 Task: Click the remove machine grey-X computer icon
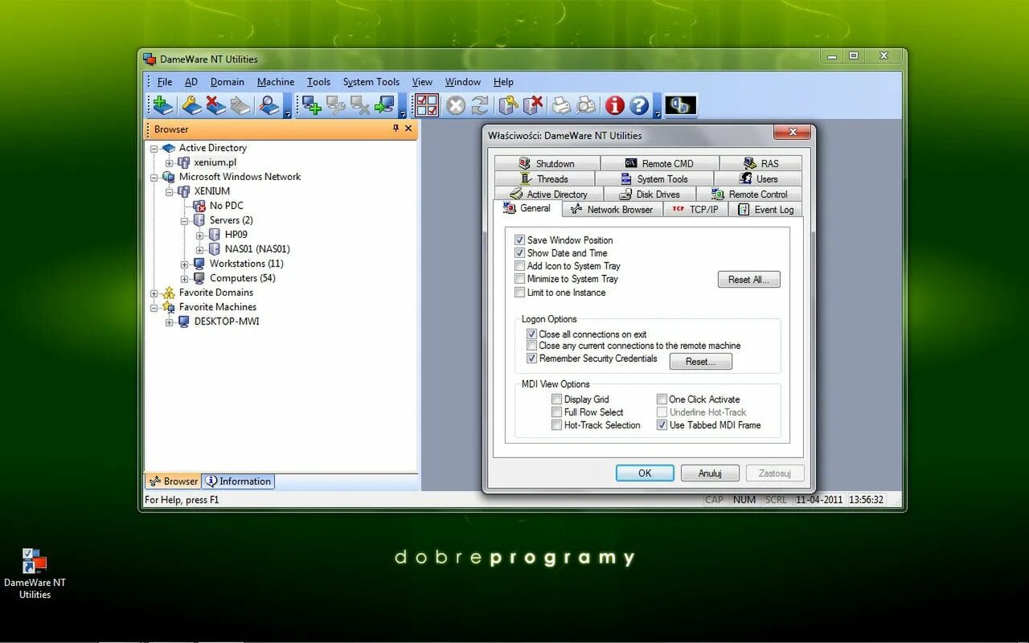pyautogui.click(x=360, y=105)
